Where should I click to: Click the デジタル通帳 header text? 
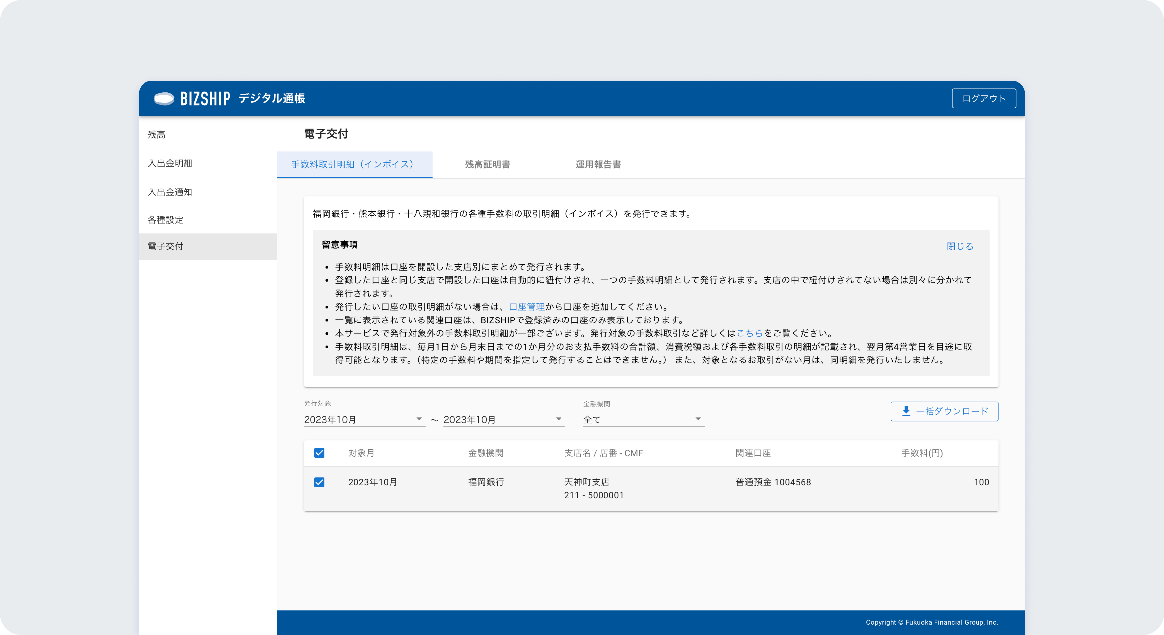coord(271,98)
